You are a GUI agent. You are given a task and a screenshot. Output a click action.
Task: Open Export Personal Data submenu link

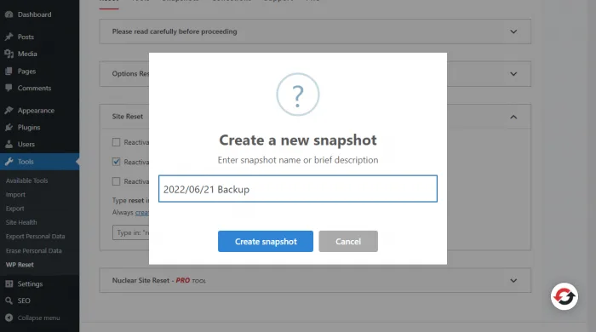point(36,237)
